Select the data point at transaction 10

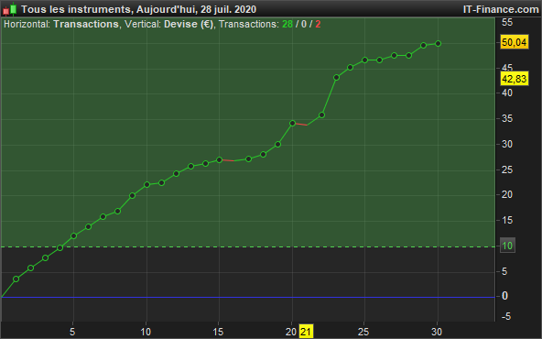coord(146,185)
